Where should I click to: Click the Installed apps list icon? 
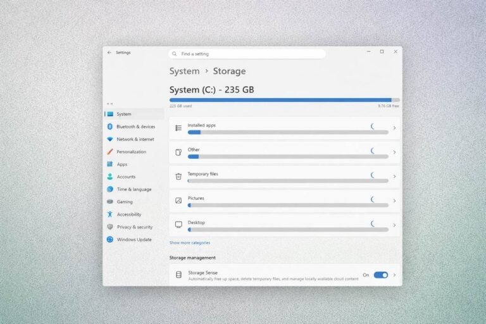click(178, 128)
